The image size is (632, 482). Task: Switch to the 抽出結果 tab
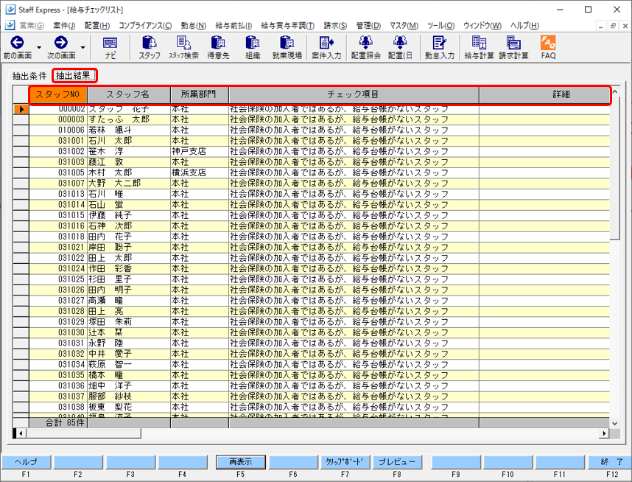74,75
